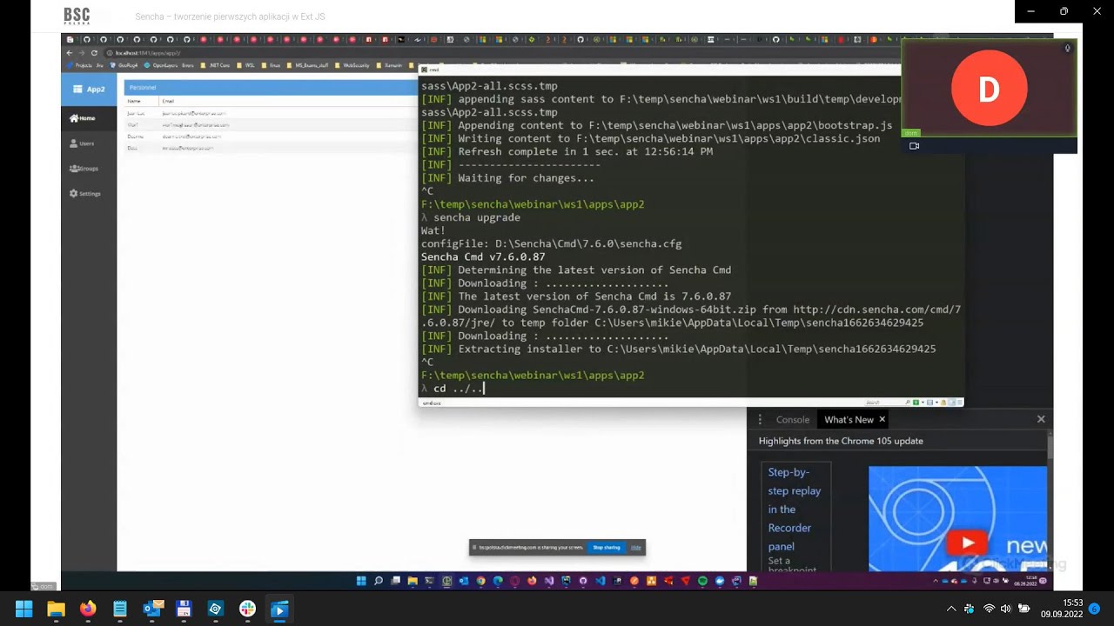Open Settings in the App2 sidebar
Screen dimensions: 1114x626
click(89, 194)
